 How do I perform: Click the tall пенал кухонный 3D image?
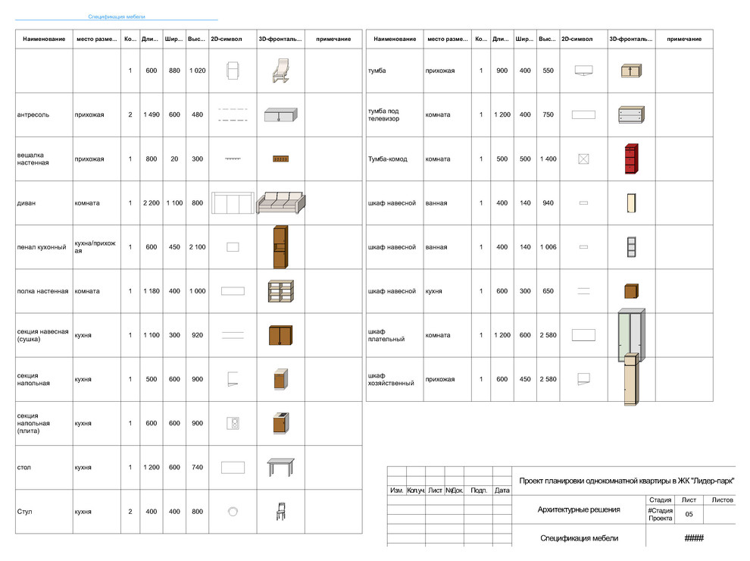(280, 247)
